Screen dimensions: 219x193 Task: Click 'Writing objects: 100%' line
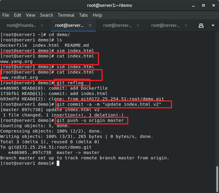[x=77, y=136]
